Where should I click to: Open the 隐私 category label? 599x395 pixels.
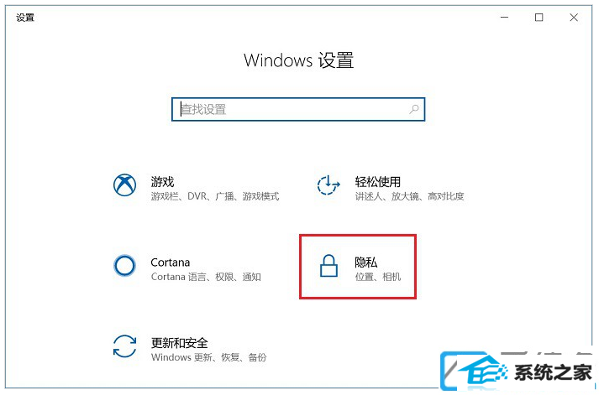366,262
